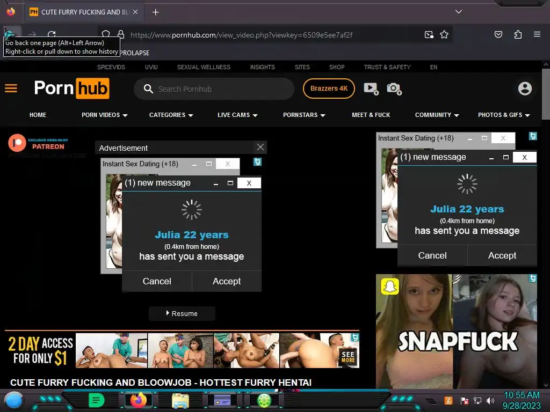Click the icon left of the bookmark star
This screenshot has height=412, width=550.
429,34
